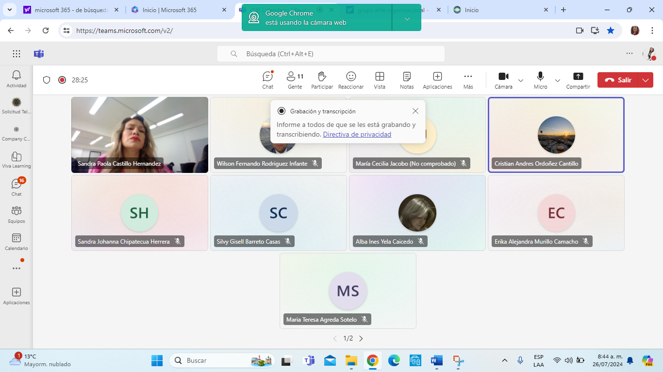This screenshot has height=372, width=663.
Task: Go back in the browser
Action: point(11,31)
